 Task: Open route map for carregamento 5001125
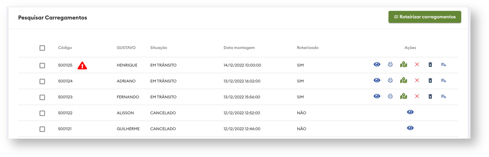pyautogui.click(x=404, y=64)
